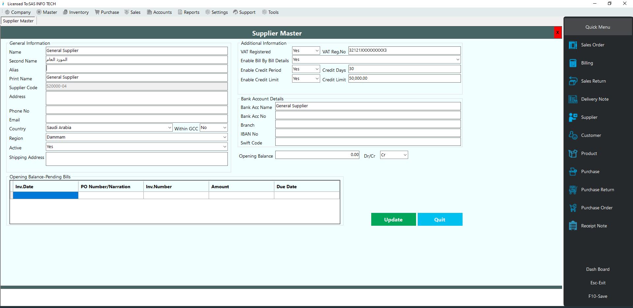Go to Dash Board in Quick Menu
The height and width of the screenshot is (308, 633).
598,269
